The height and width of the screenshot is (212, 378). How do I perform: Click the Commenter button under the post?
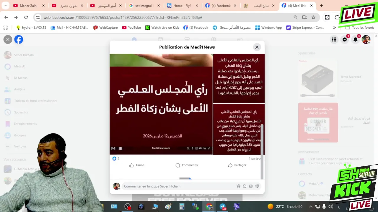coord(187,165)
